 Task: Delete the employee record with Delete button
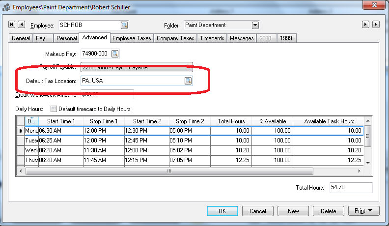click(x=328, y=211)
